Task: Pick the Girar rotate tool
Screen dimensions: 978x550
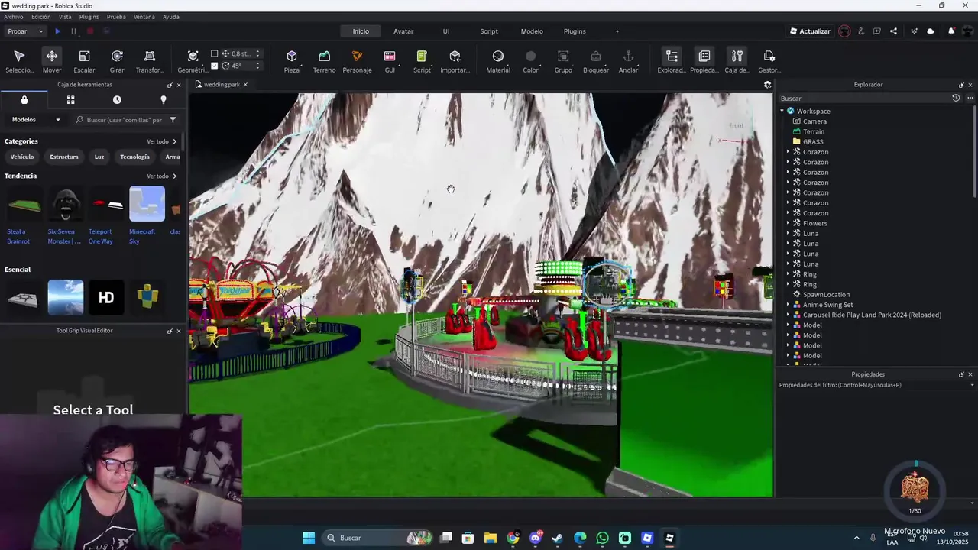Action: coord(117,61)
